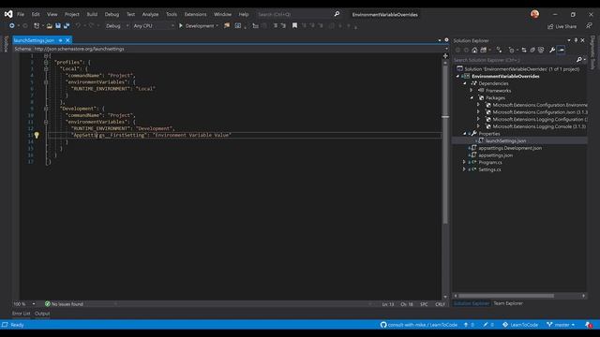
Task: Collapse the Dependencies node
Action: coord(465,83)
